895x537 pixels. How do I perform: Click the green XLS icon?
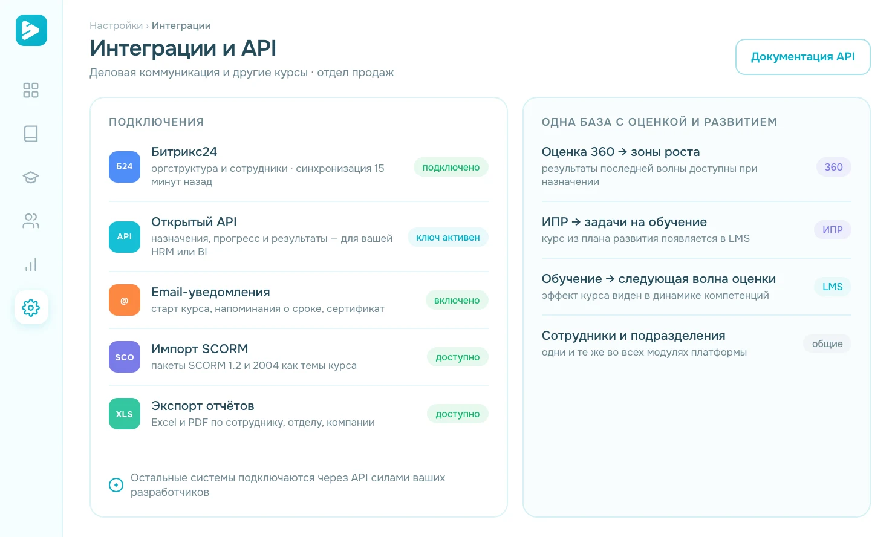coord(125,414)
